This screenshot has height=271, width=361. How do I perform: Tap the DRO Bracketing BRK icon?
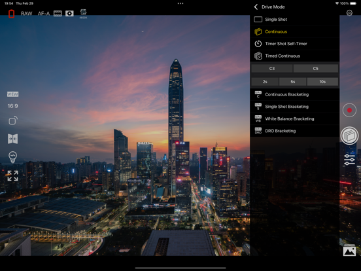click(258, 131)
